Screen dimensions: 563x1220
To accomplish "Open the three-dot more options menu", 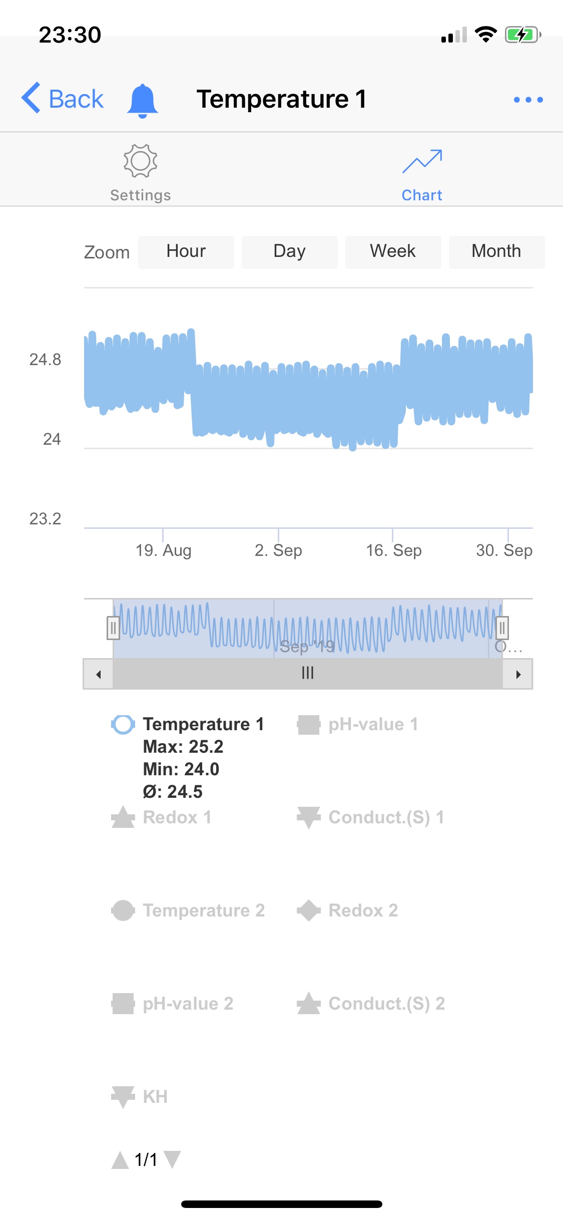I will tap(528, 100).
